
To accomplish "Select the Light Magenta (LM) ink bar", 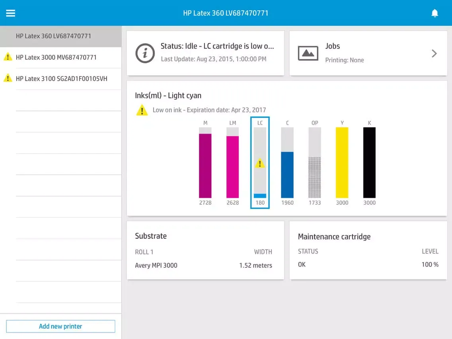I will pos(233,166).
